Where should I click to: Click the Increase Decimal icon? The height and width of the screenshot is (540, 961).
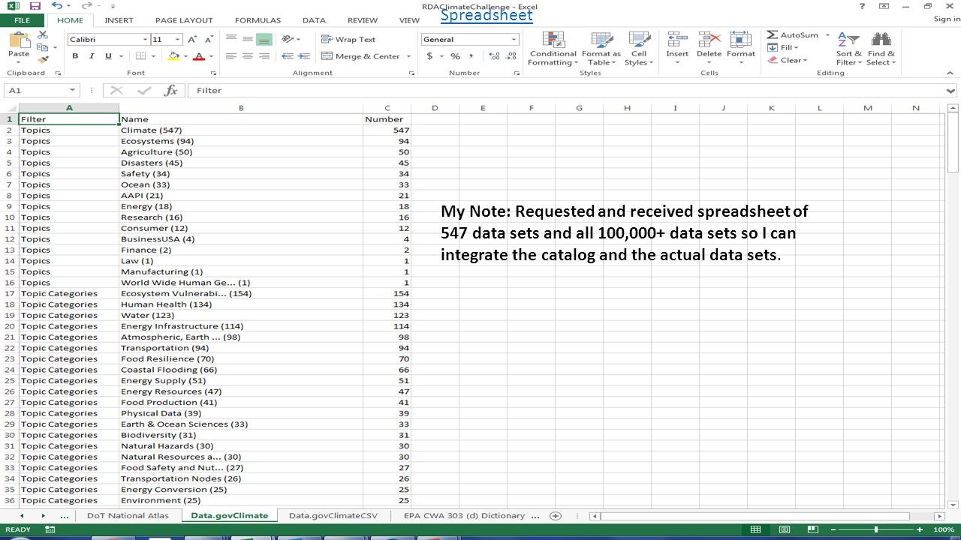(493, 56)
